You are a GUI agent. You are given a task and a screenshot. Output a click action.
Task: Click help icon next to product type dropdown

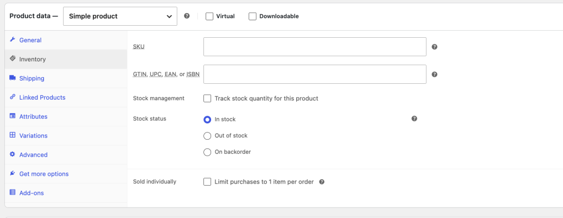tap(187, 16)
